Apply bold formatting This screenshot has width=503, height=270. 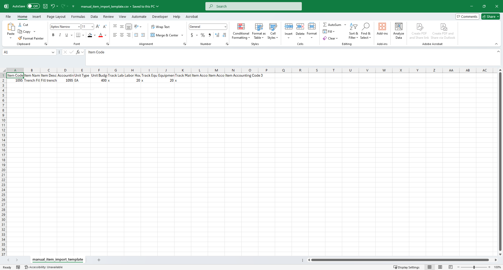(x=53, y=35)
